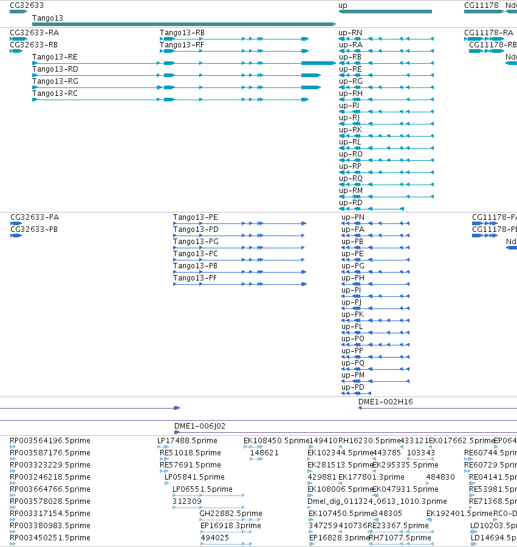517x547 pixels.
Task: Click protein label up-PM
Action: tap(353, 375)
